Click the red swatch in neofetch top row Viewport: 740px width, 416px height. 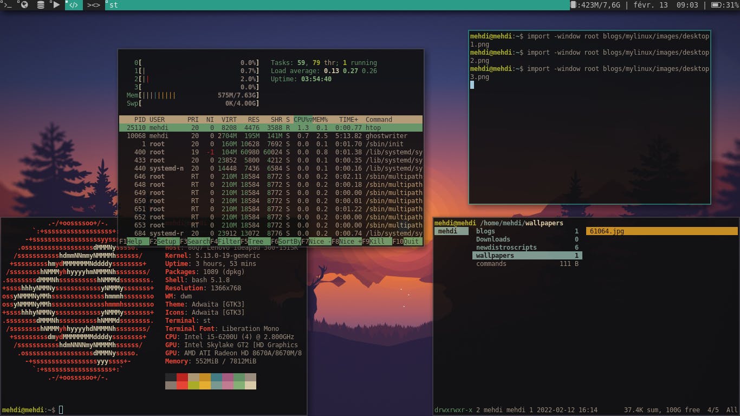point(182,377)
